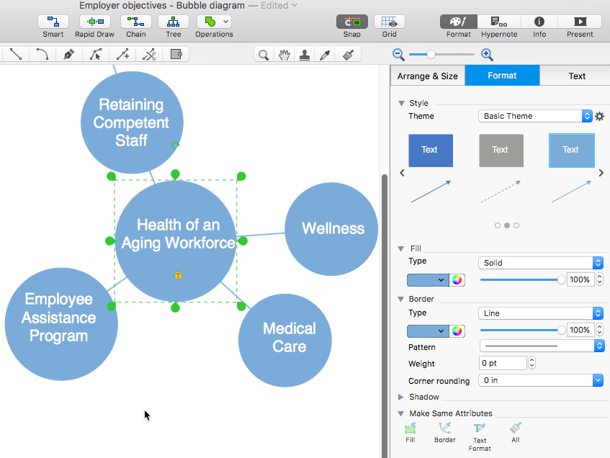Viewport: 610px width, 458px height.
Task: Pick the eyedropper tool
Action: point(325,55)
